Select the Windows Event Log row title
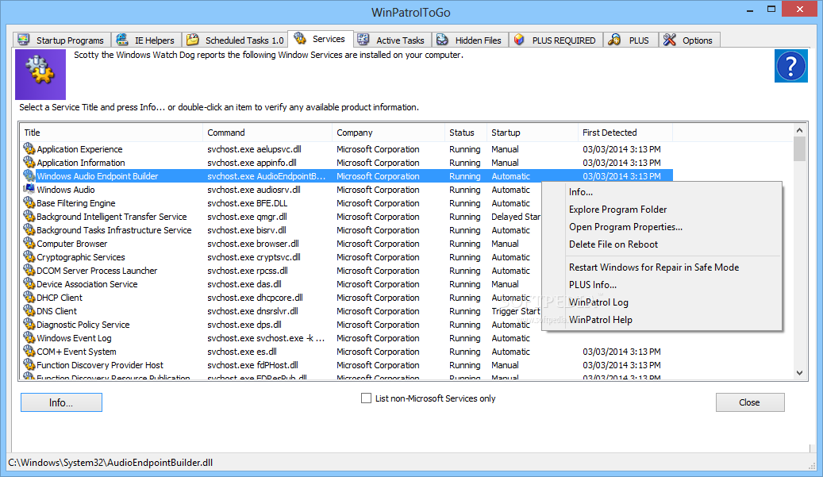Image resolution: width=823 pixels, height=477 pixels. click(74, 338)
